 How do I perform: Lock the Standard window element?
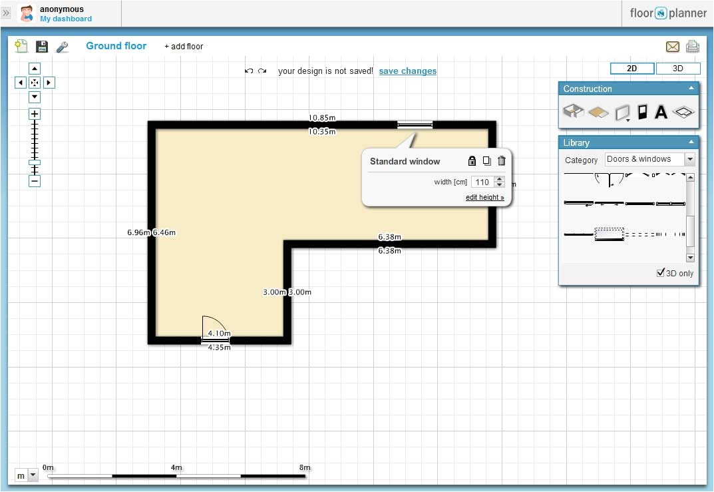[x=471, y=160]
